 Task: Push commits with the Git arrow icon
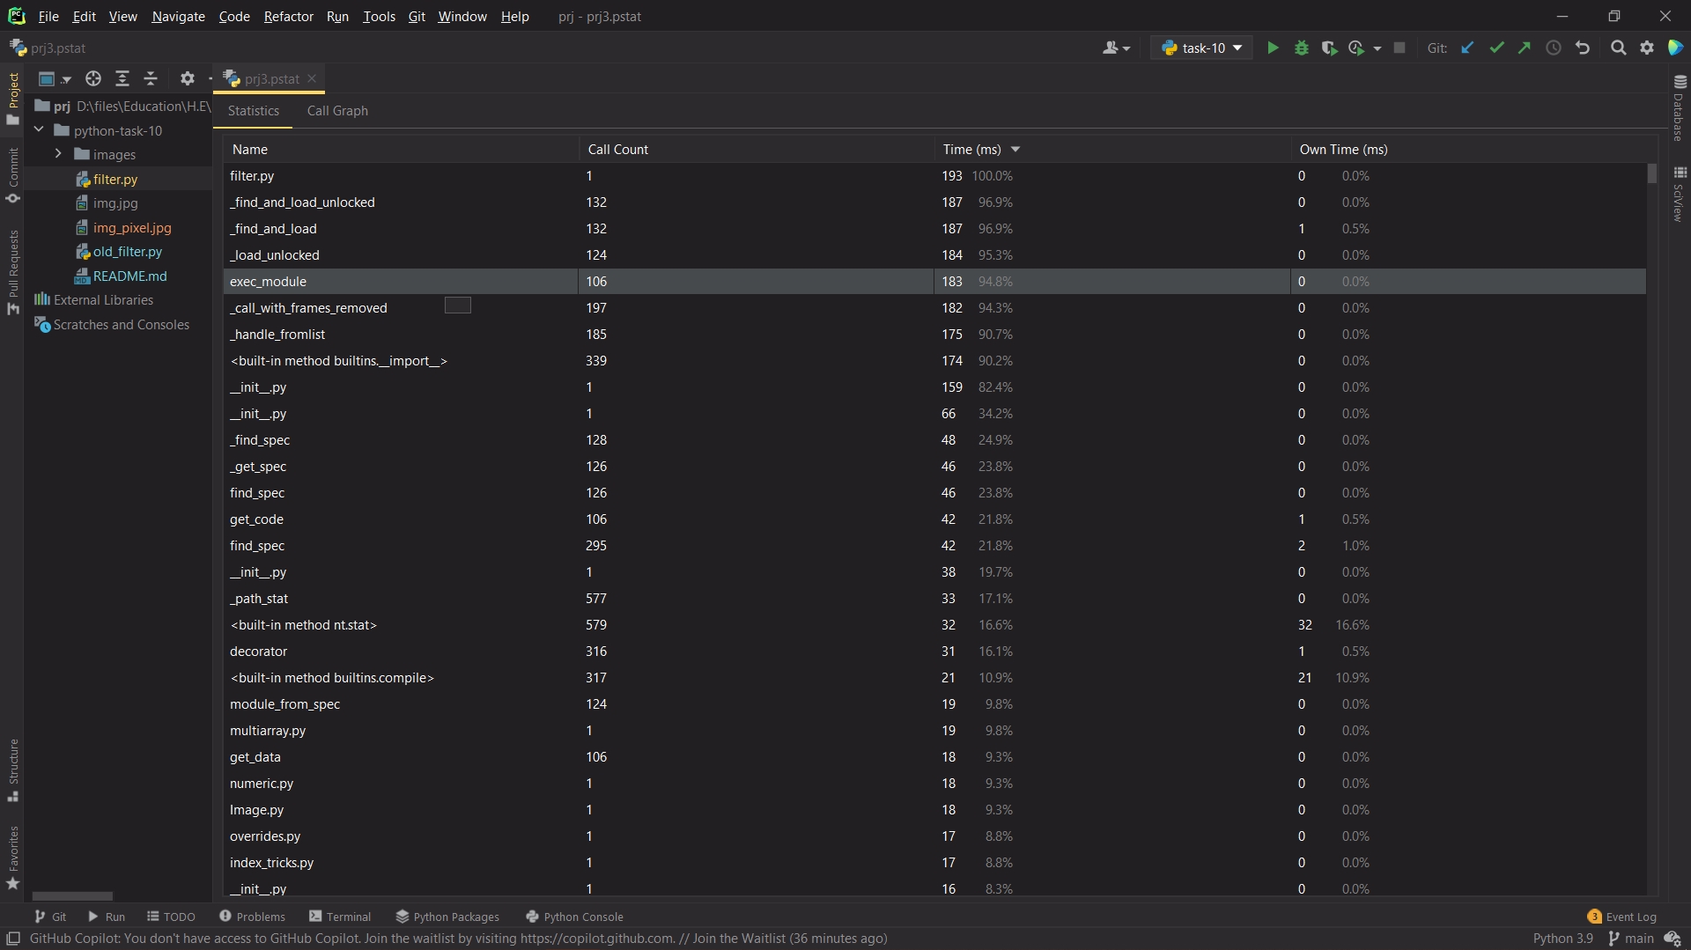(1525, 48)
